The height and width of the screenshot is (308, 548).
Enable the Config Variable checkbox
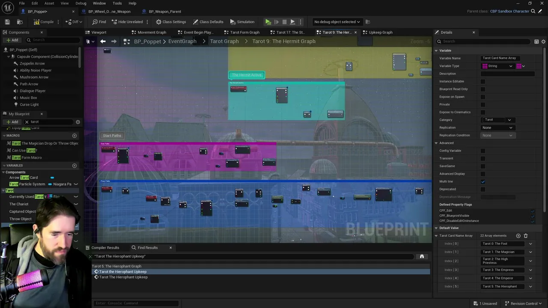click(483, 151)
